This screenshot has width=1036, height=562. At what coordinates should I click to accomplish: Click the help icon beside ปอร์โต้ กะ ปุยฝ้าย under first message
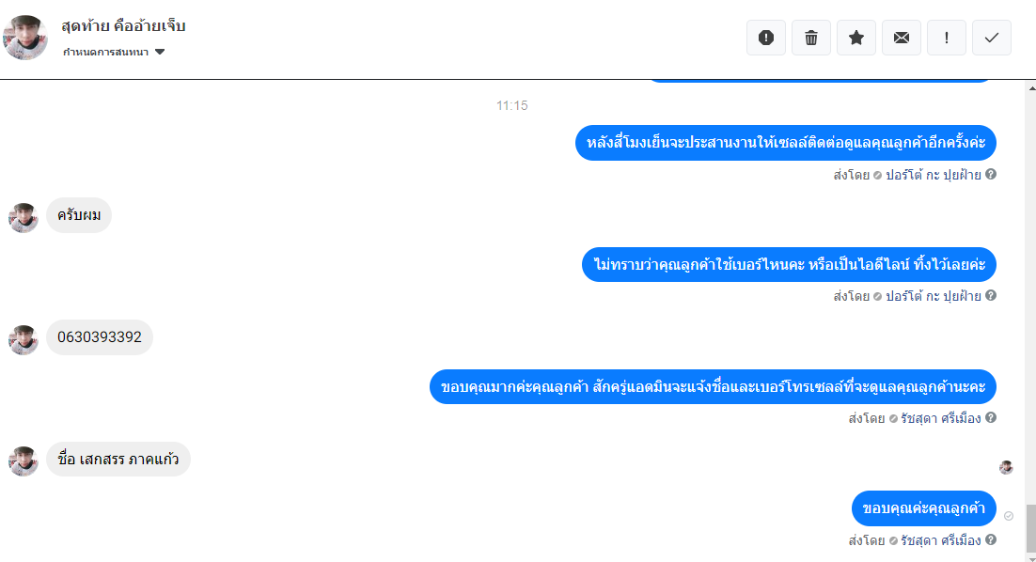(991, 175)
